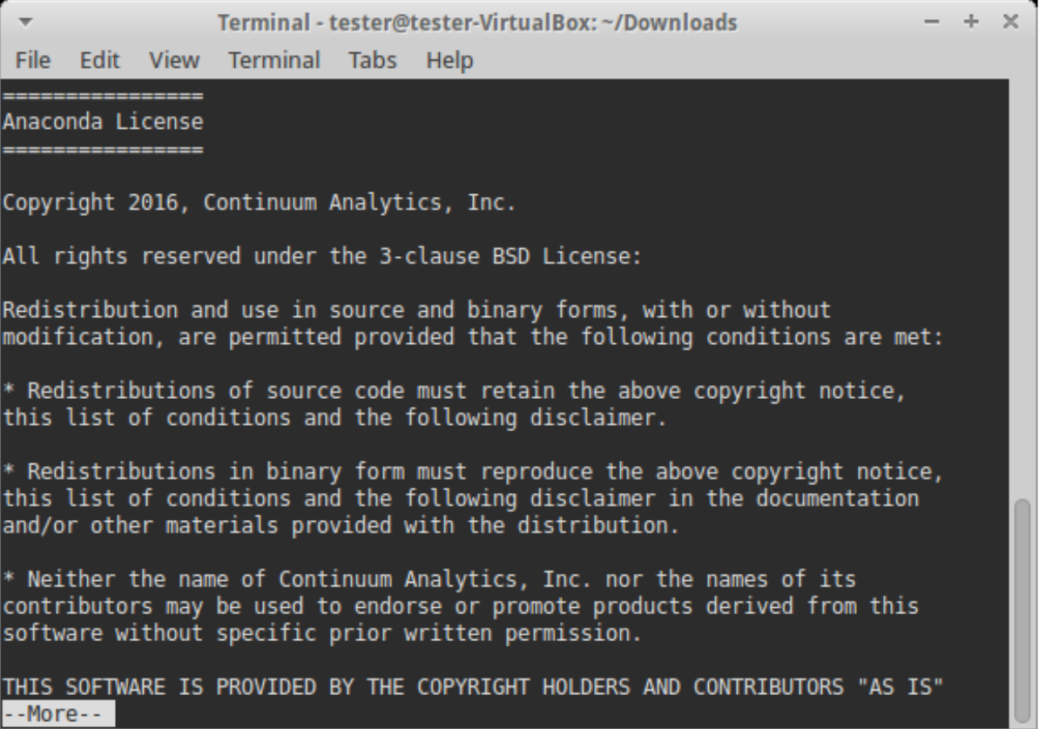Open the Tabs menu
The width and height of the screenshot is (1039, 729).
click(x=373, y=61)
